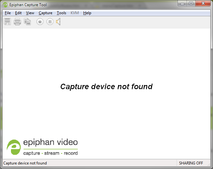Minimize the Epiphan Capture Tool window

coord(182,4)
